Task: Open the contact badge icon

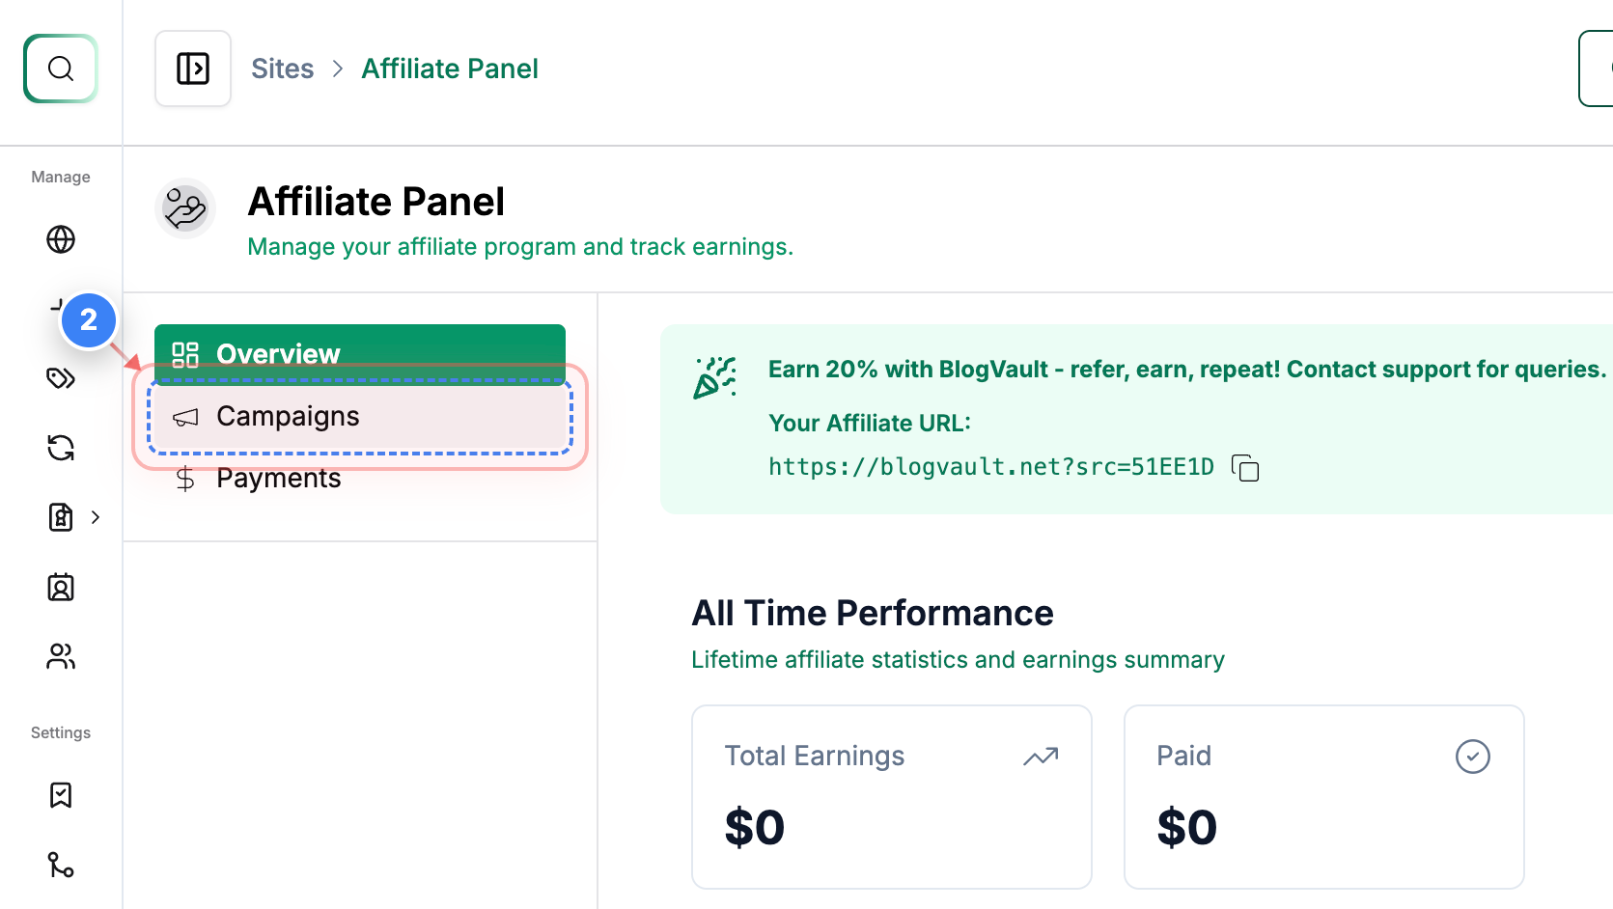Action: tap(61, 587)
